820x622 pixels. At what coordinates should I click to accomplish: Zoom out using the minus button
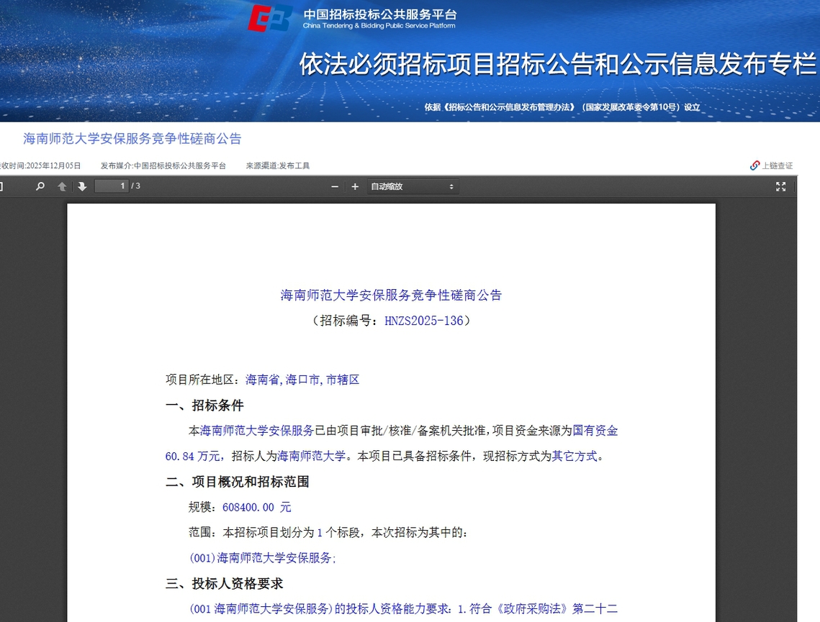point(335,186)
